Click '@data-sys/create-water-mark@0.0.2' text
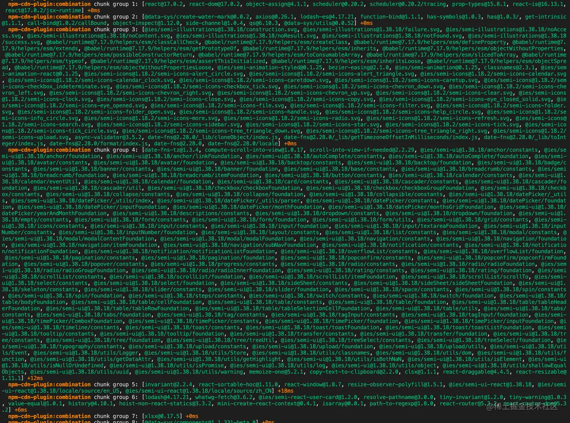 tap(196, 16)
